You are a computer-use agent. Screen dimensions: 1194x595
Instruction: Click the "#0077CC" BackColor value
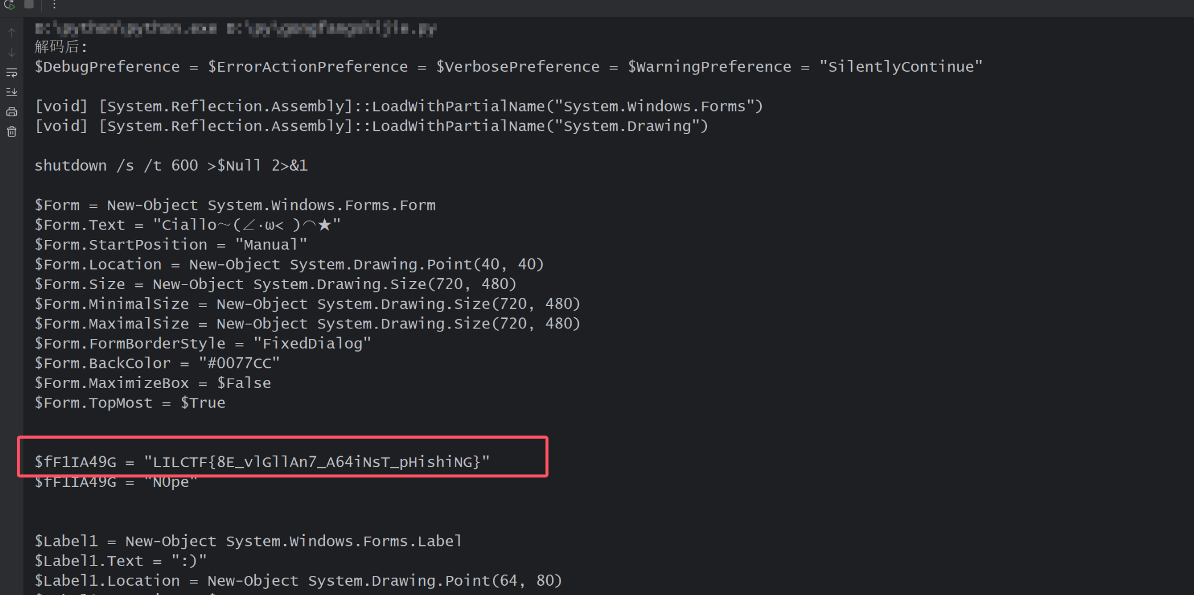(x=238, y=363)
